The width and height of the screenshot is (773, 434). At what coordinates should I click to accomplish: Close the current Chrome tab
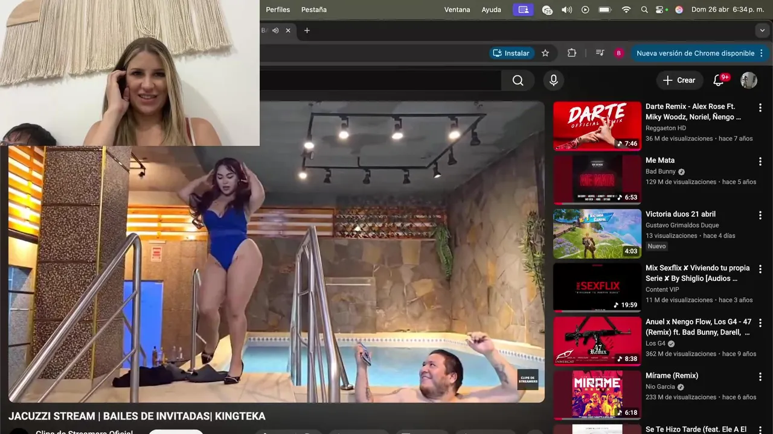coord(288,30)
